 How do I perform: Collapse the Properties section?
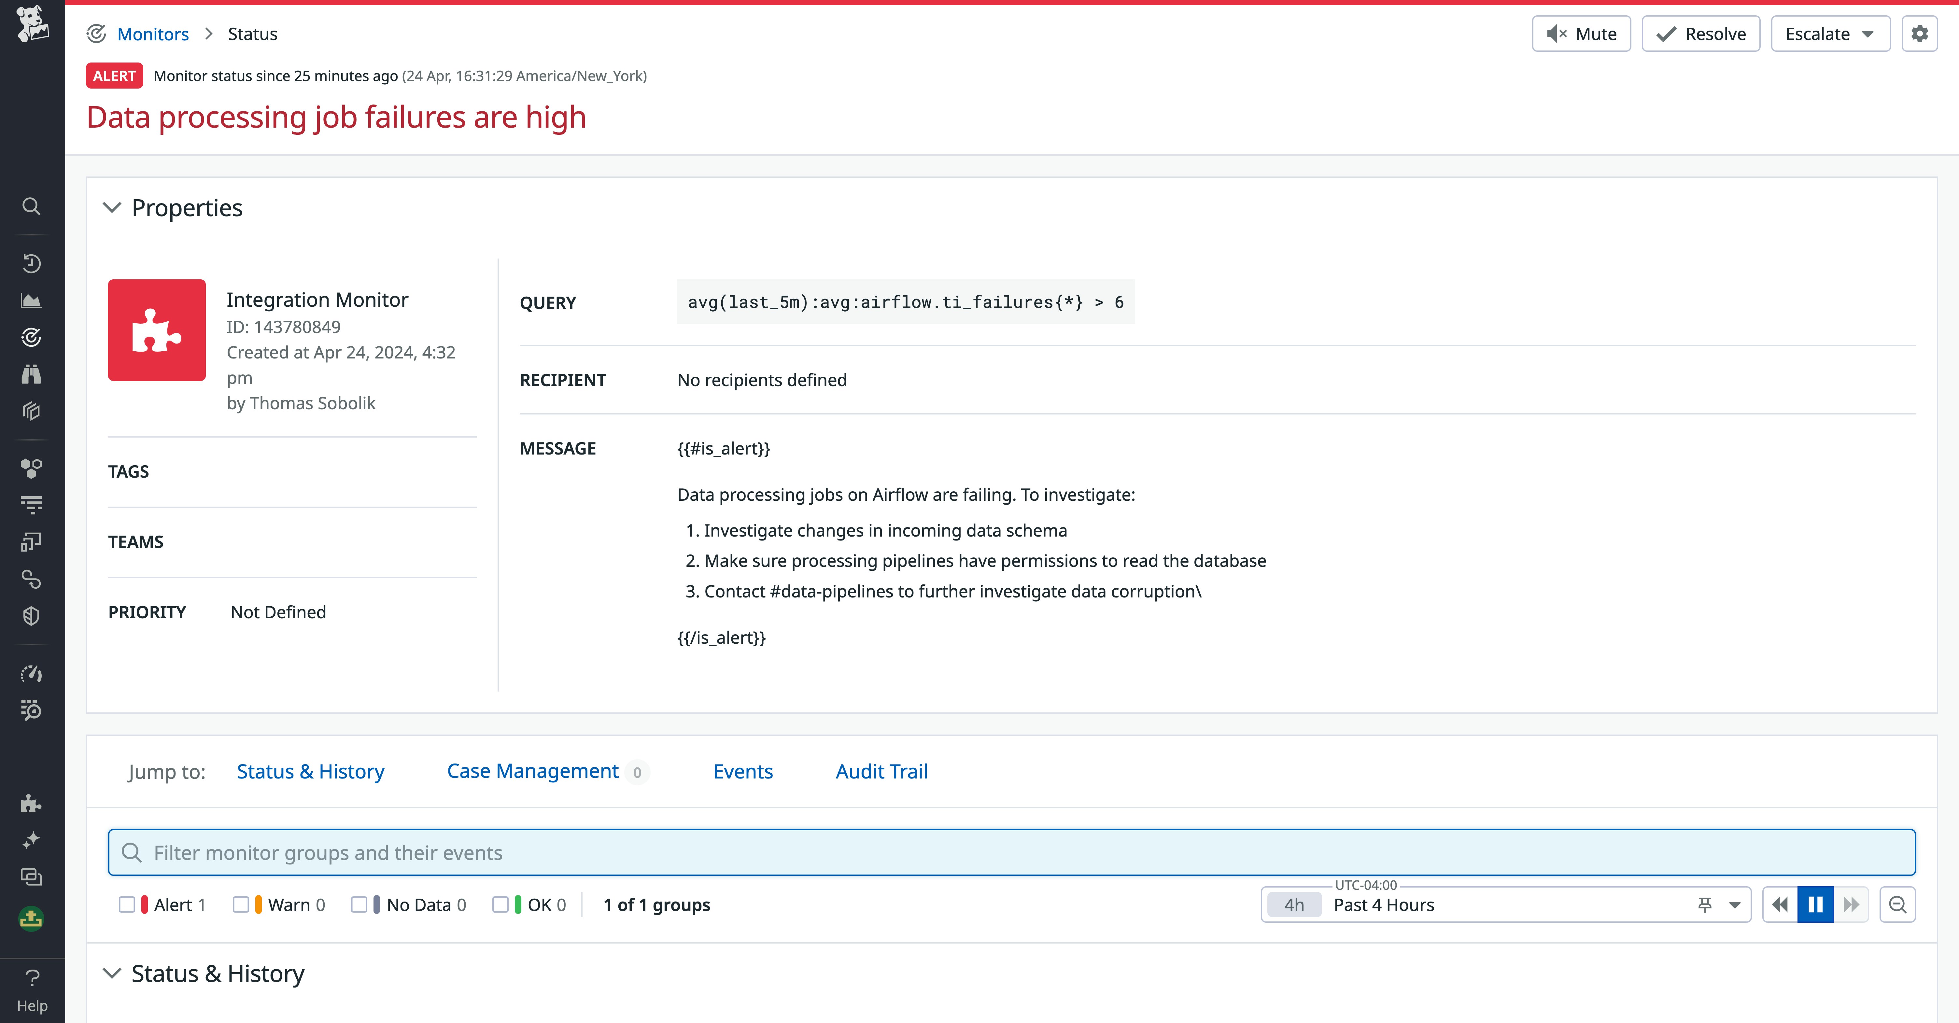tap(112, 208)
